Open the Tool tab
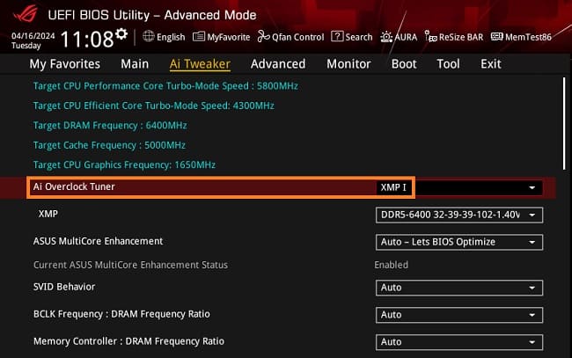Screen dimensions: 572x358 (448, 64)
